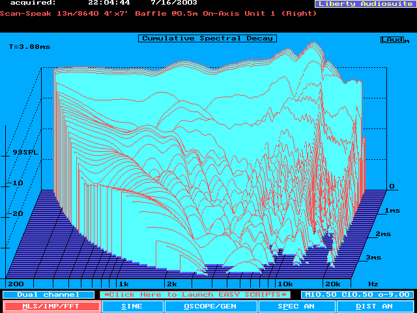Select the MLS/IMP/FFT mode tab
The image size is (417, 313).
point(52,306)
